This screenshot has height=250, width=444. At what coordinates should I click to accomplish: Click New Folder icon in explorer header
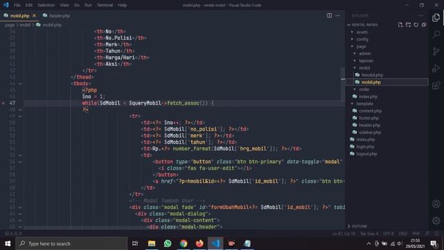coord(408,25)
